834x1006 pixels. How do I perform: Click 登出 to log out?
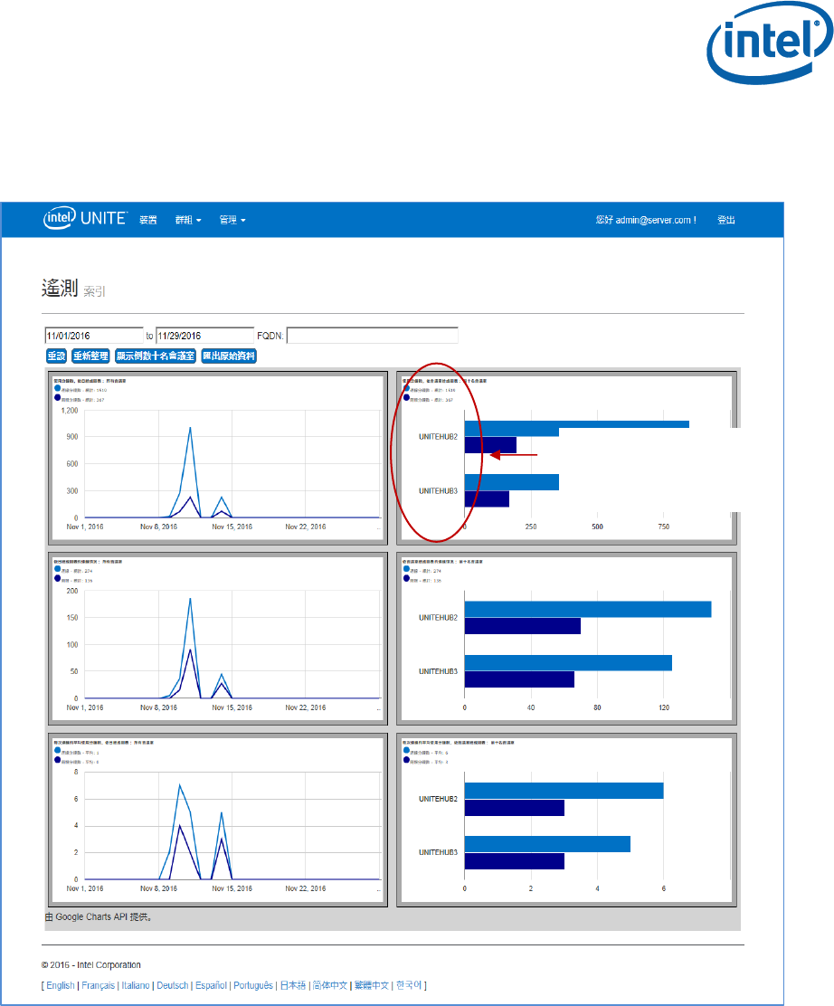(x=725, y=220)
